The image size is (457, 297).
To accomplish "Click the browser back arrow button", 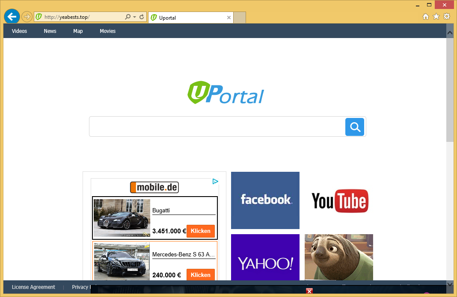I will point(12,17).
